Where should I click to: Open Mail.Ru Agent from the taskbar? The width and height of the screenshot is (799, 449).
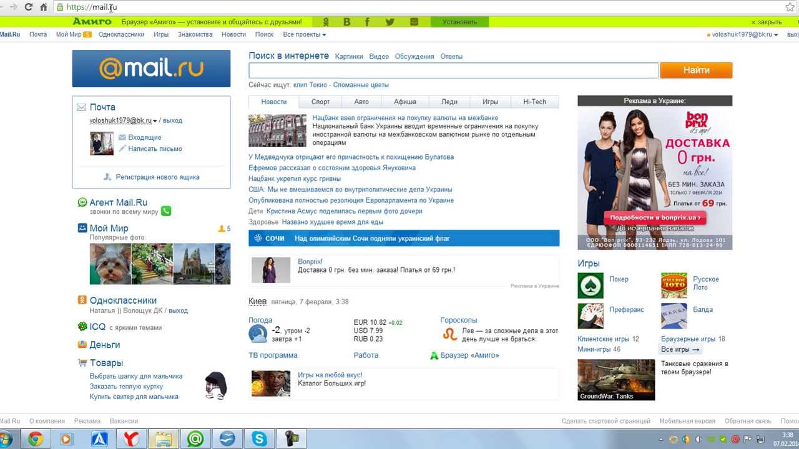pyautogui.click(x=195, y=439)
